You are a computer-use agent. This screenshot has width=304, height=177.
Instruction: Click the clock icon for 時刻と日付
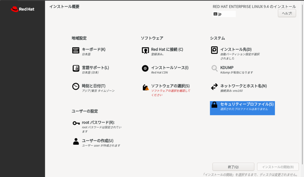(x=76, y=87)
